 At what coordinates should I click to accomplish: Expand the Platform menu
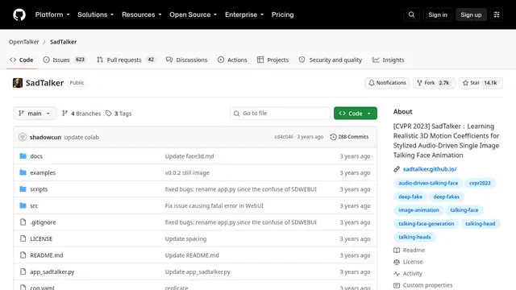pyautogui.click(x=52, y=14)
